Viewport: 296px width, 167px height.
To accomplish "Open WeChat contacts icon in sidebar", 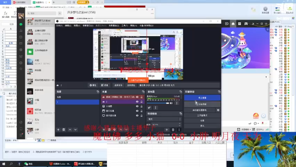I will point(21,31).
